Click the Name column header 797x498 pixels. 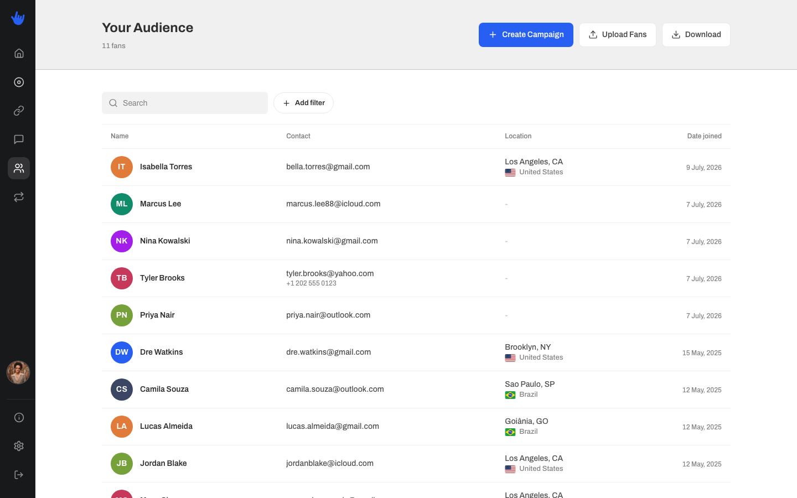120,136
